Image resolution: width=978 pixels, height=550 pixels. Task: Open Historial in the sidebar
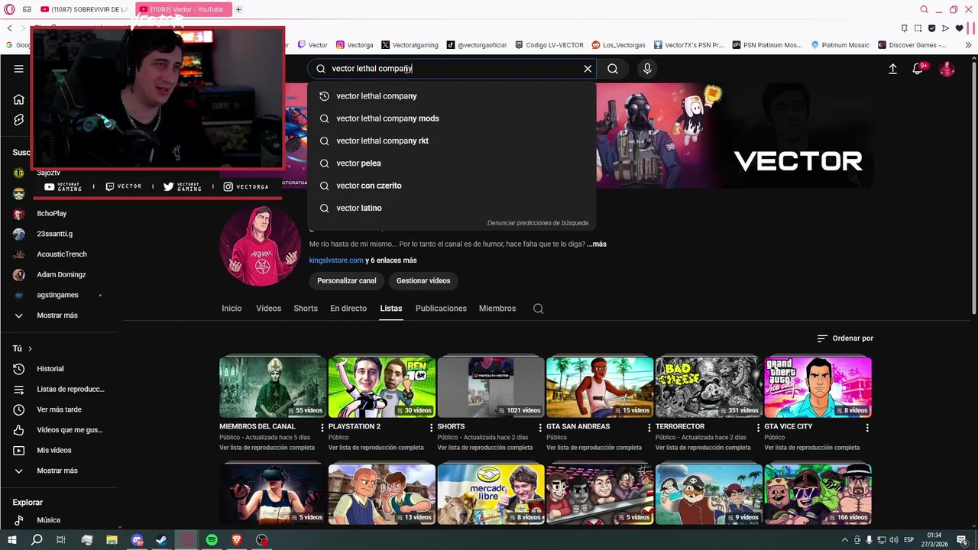coord(50,369)
